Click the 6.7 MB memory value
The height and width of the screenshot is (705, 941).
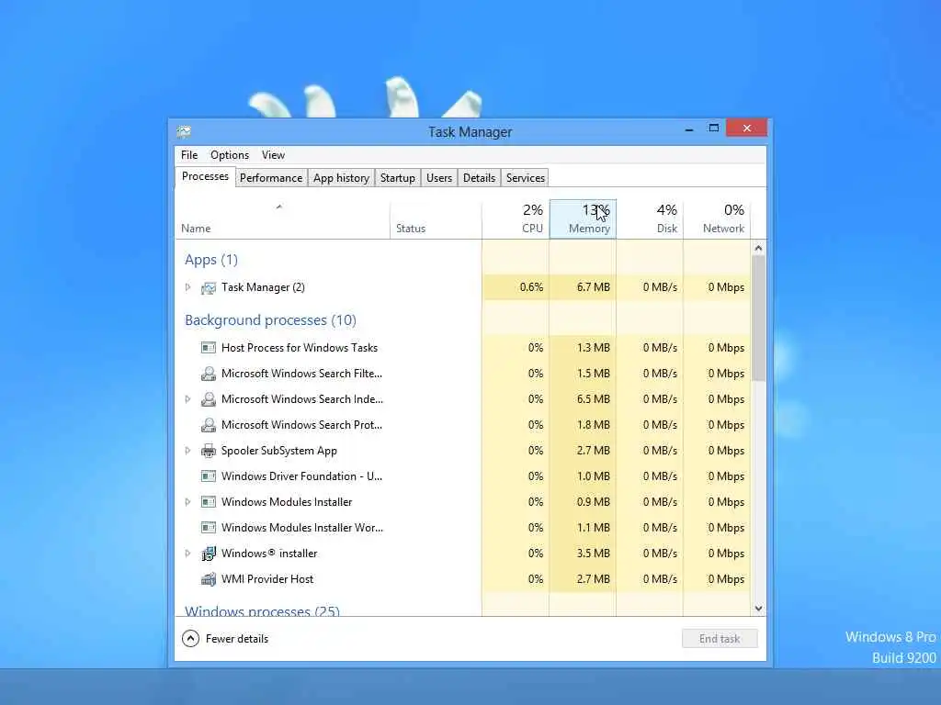click(x=593, y=287)
